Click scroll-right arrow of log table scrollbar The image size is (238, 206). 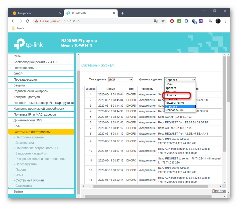pos(220,186)
